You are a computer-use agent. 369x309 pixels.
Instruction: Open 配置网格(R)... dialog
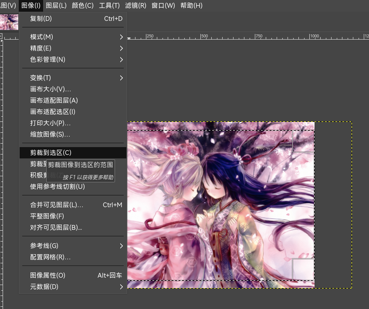tap(73, 257)
